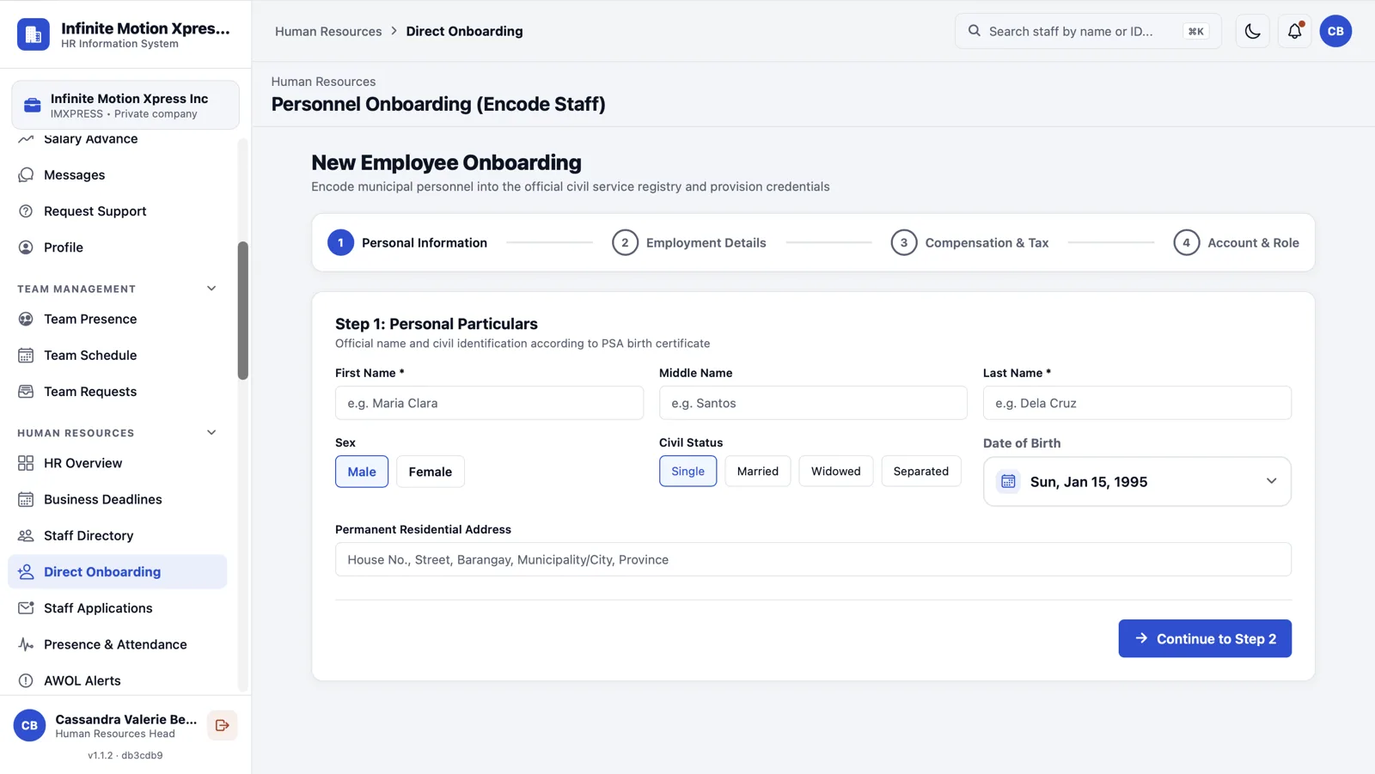
Task: Choose Widowed civil status
Action: 836,471
